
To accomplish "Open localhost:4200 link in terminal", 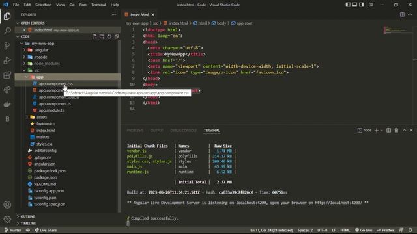I will coord(338,203).
